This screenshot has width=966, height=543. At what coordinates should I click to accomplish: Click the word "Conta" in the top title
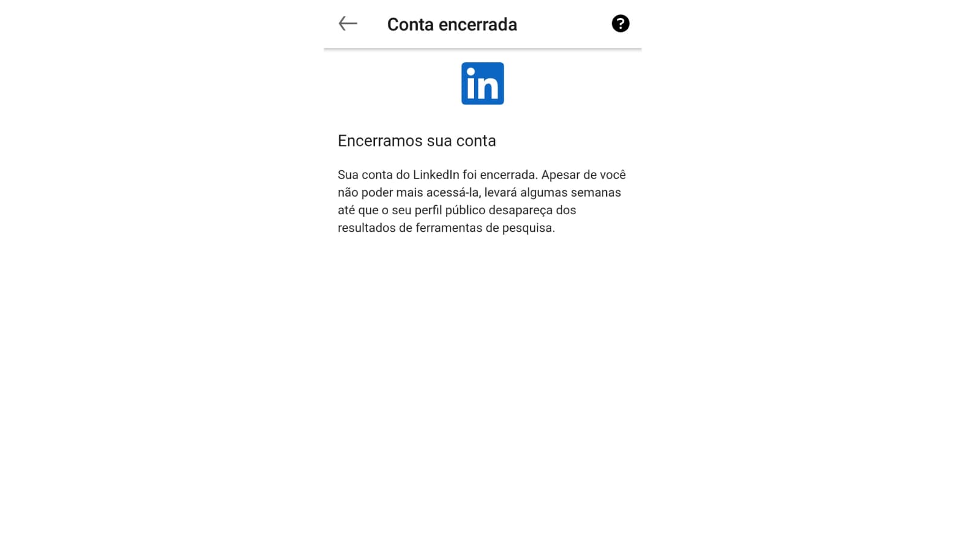(411, 24)
